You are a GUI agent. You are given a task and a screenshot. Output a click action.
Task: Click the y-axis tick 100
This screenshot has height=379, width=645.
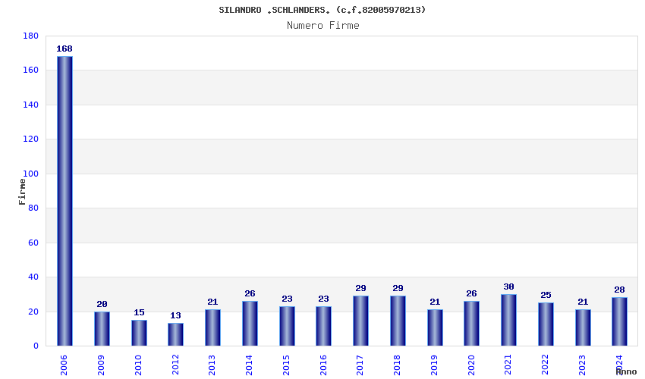pyautogui.click(x=30, y=174)
